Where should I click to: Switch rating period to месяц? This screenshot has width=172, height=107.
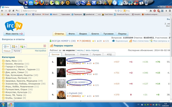tap(80, 50)
